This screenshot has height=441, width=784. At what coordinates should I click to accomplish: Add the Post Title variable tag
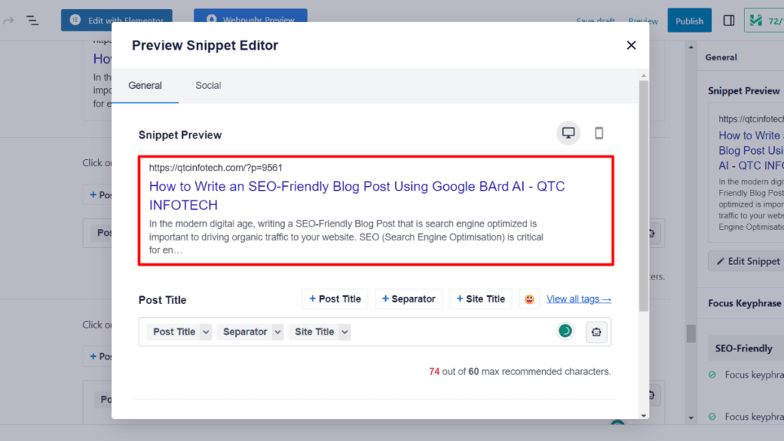pyautogui.click(x=335, y=299)
